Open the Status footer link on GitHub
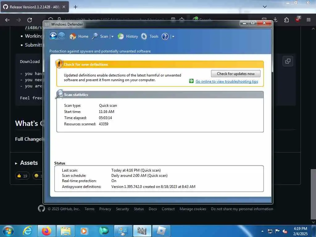The height and width of the screenshot is (237, 316). click(139, 209)
